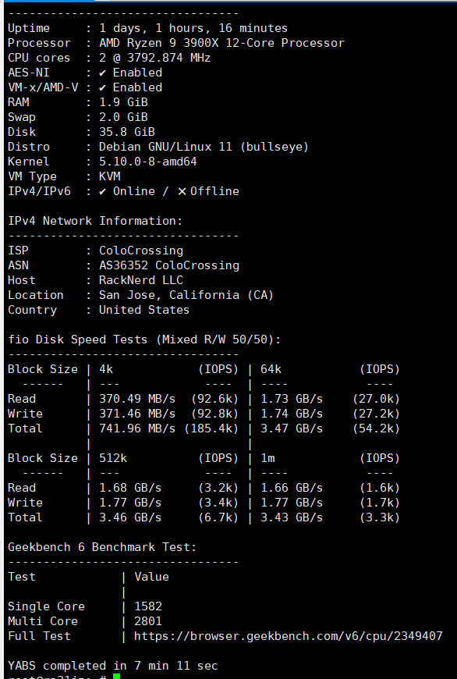Click the Geekbench 6 Benchmark Test heading
The height and width of the screenshot is (679, 457).
(102, 547)
